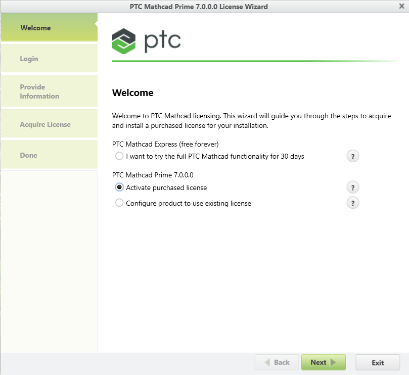Viewport: 409px width, 375px height.
Task: Click the PTC Mathcad Prime 7.0.0.0 section label
Action: (x=153, y=175)
